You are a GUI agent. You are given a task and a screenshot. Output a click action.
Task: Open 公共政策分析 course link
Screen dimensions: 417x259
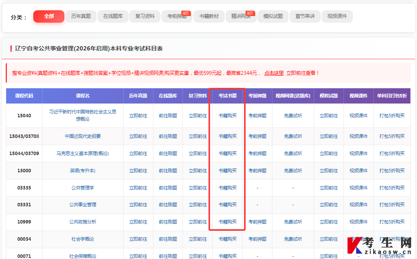[x=83, y=222]
